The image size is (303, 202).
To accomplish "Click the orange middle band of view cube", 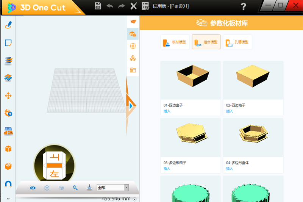I will [x=54, y=166].
